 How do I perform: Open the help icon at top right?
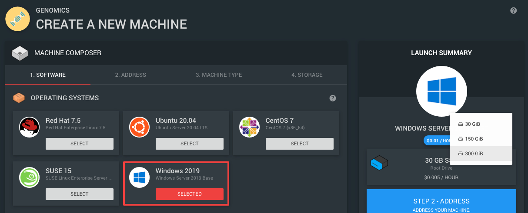(513, 10)
